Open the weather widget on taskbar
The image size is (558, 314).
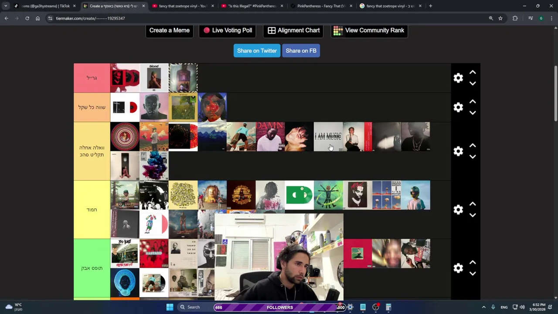13,307
